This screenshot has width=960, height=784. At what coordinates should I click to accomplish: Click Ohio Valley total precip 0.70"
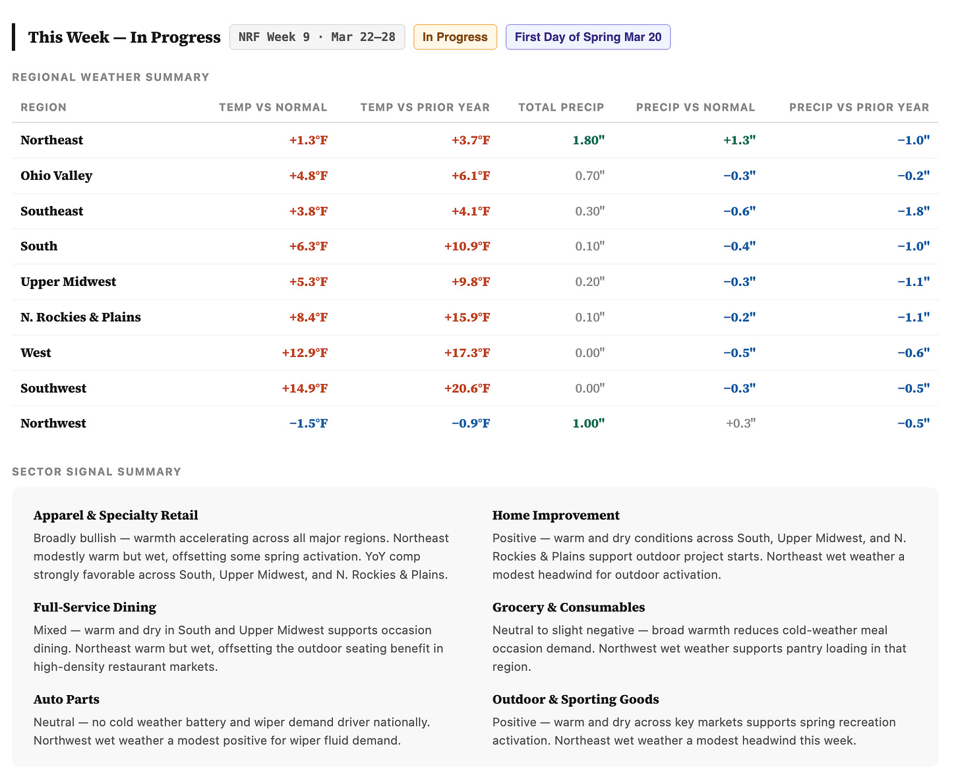point(589,176)
